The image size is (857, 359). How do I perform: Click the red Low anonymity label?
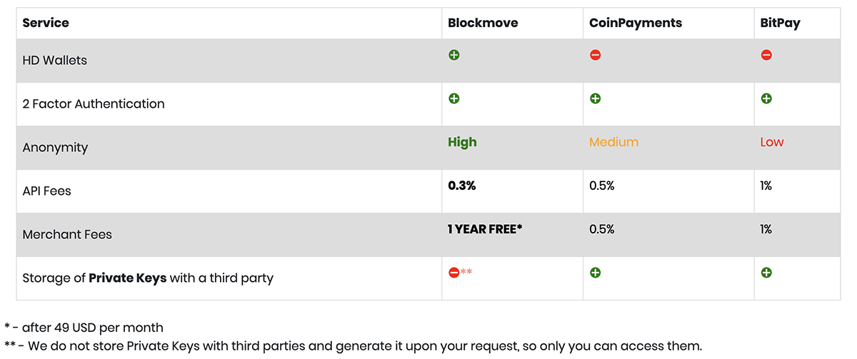coord(772,142)
